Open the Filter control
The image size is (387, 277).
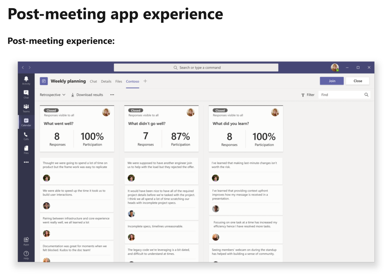(x=308, y=95)
